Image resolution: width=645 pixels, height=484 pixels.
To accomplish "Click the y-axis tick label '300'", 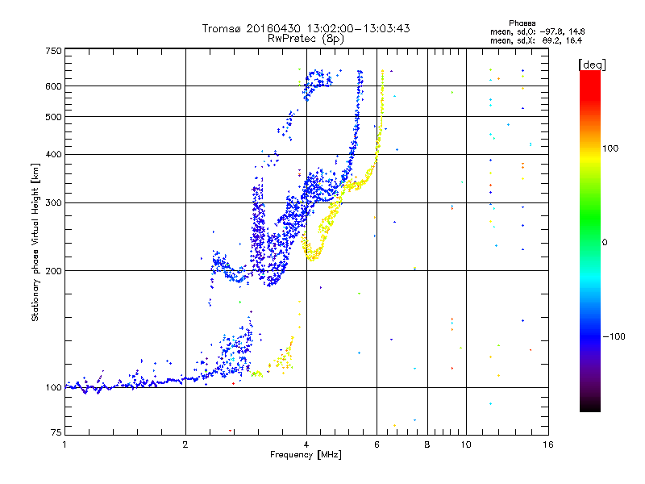I will [x=53, y=203].
